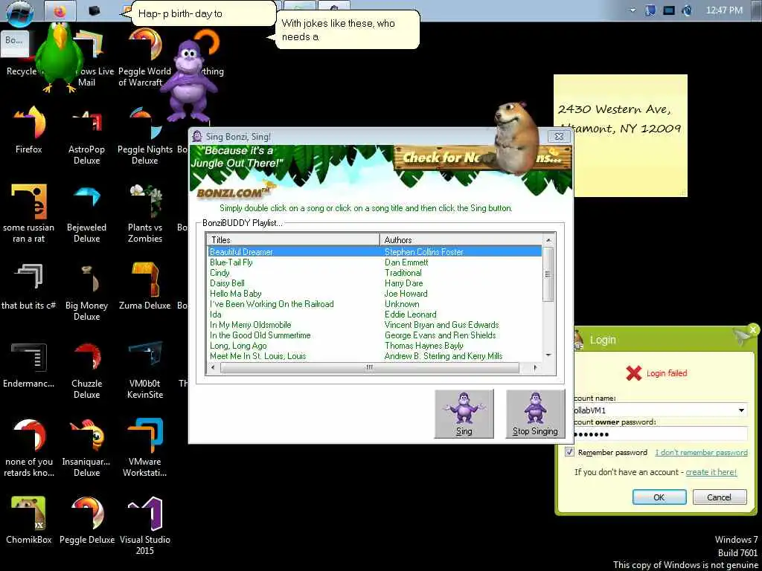Viewport: 762px width, 571px height.
Task: Select In the Good Old Summertime
Action: point(260,335)
